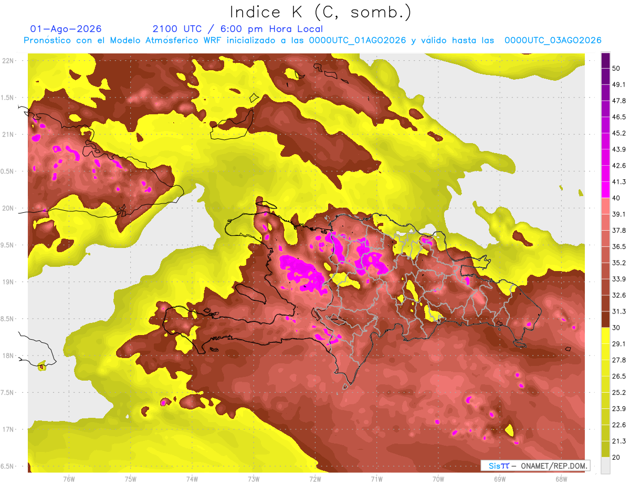Select the date label '01-Ago-2026'
630x486 pixels.
pyautogui.click(x=66, y=29)
